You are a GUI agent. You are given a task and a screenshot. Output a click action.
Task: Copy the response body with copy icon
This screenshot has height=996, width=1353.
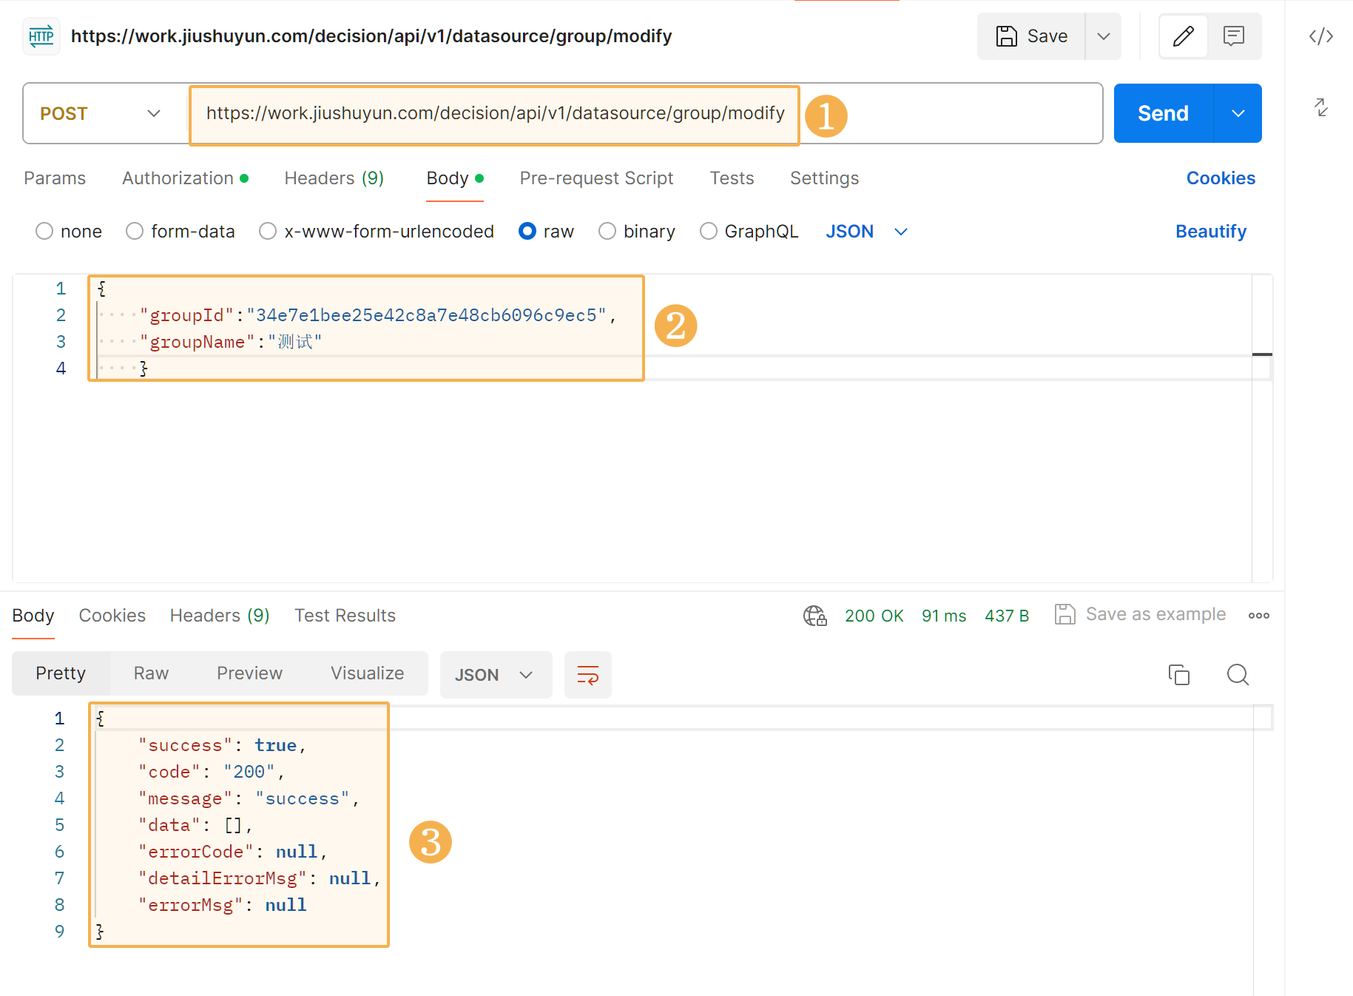pyautogui.click(x=1178, y=675)
